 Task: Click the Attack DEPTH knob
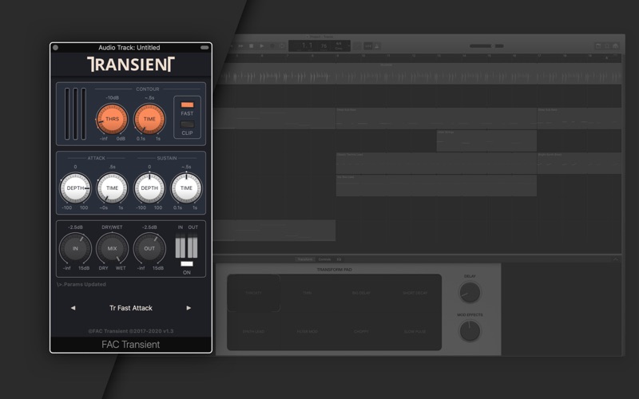[75, 188]
